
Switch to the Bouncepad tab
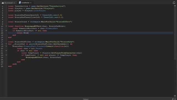click(x=9, y=3)
